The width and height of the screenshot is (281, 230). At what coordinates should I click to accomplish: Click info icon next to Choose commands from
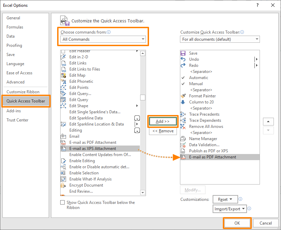coord(109,32)
